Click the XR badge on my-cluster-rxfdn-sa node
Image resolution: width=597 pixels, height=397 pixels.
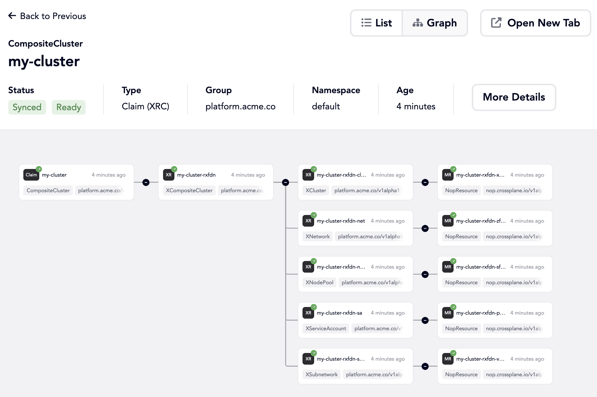click(308, 313)
